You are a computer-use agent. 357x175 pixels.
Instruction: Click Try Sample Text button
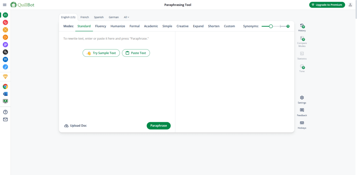[101, 53]
